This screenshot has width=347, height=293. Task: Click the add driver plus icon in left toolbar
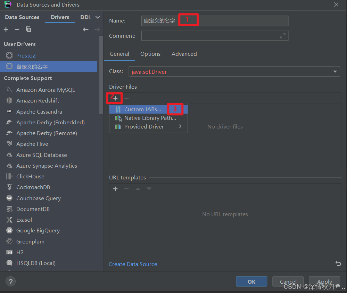6,29
